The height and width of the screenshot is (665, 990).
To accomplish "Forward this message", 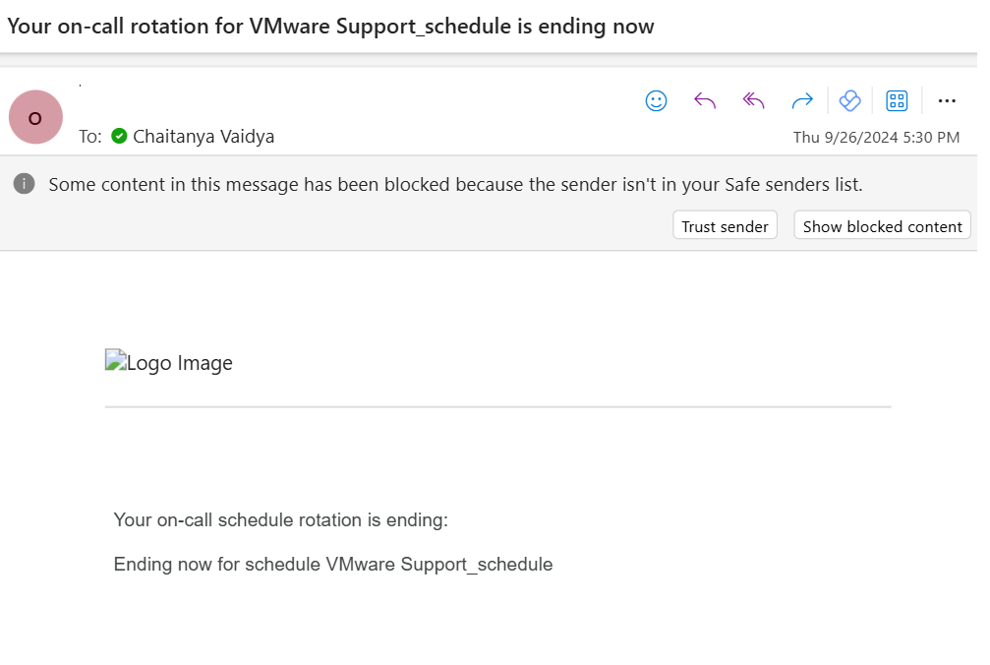I will (x=802, y=100).
